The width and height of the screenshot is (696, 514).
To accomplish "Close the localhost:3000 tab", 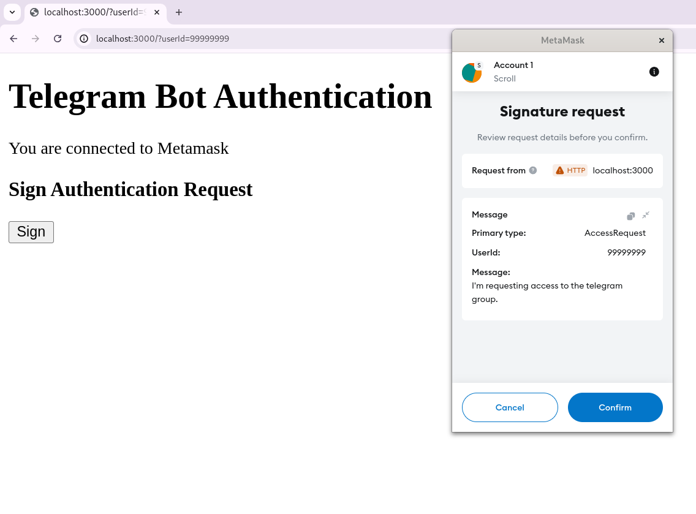I will click(157, 12).
